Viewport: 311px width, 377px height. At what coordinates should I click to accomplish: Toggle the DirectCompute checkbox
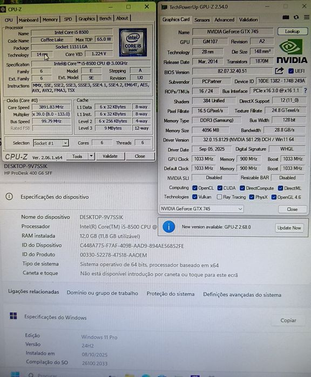coord(242,188)
